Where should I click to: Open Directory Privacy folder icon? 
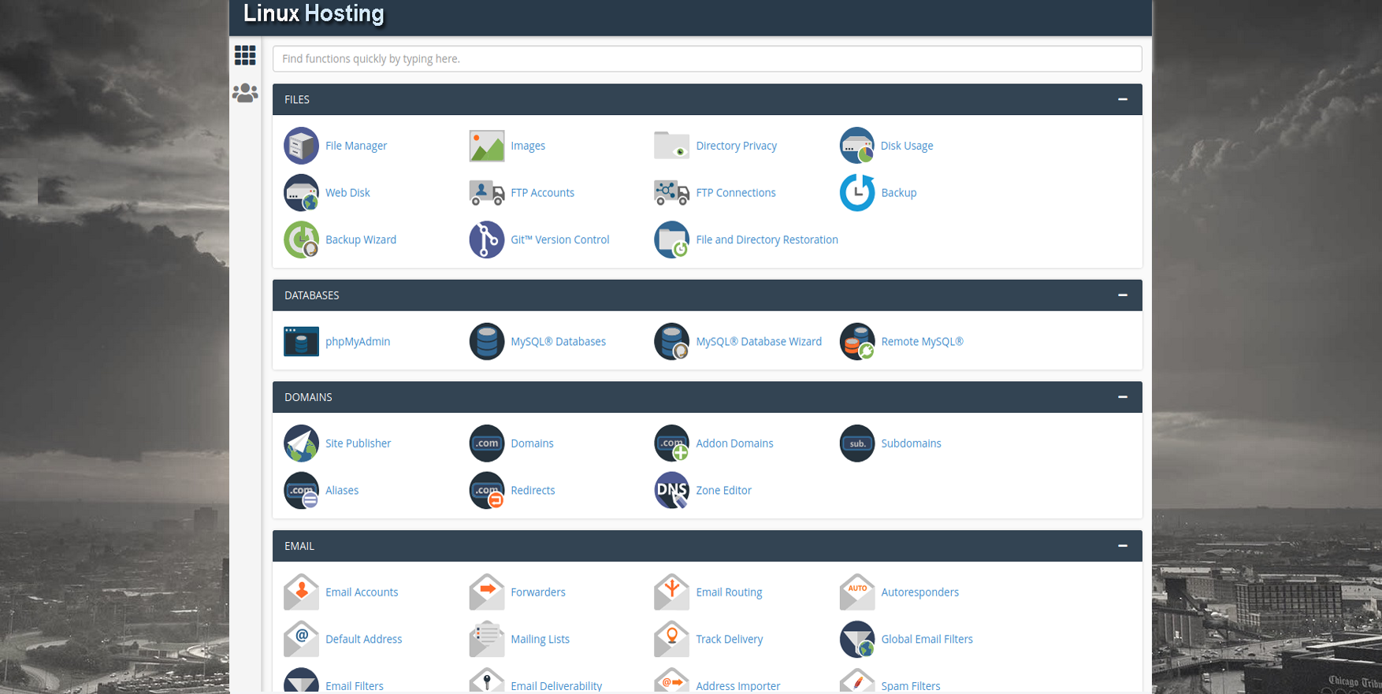pyautogui.click(x=672, y=146)
